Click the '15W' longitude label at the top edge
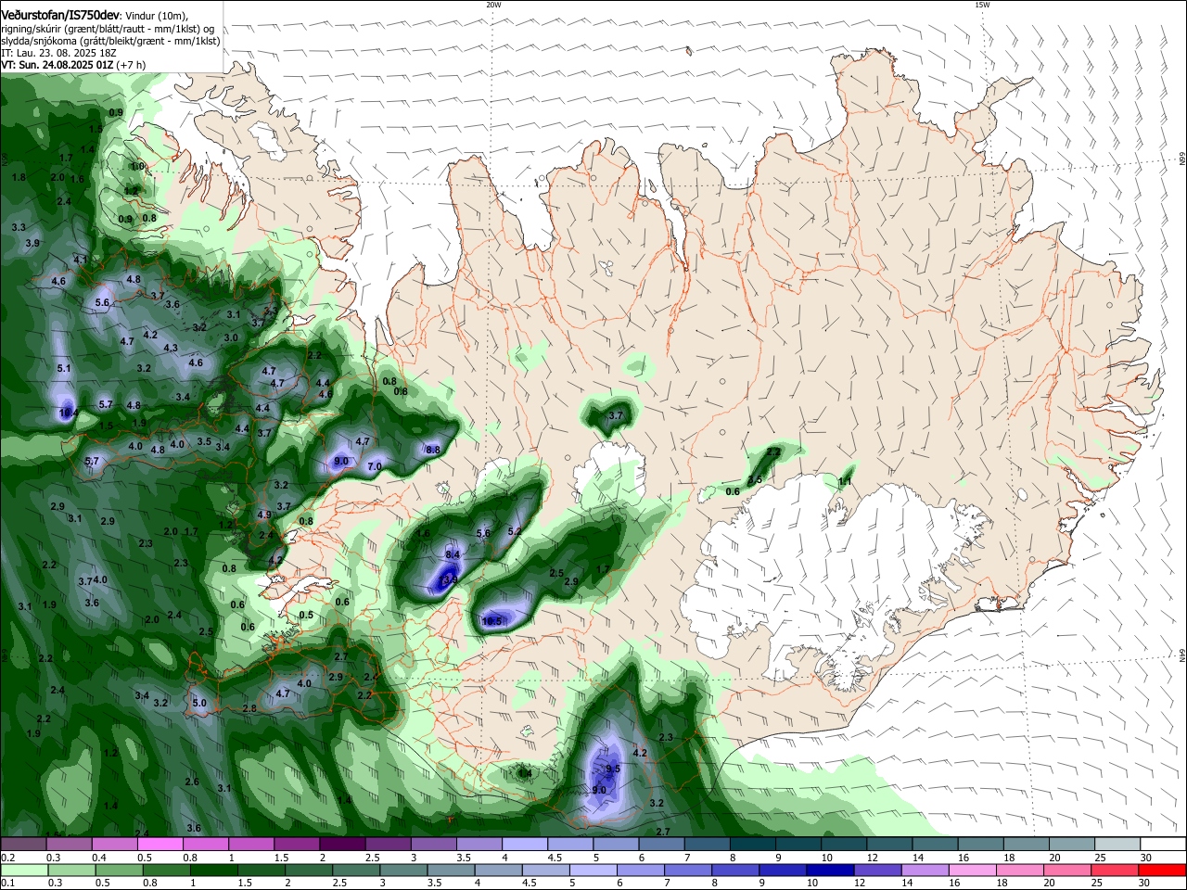1187x890 pixels. click(982, 5)
